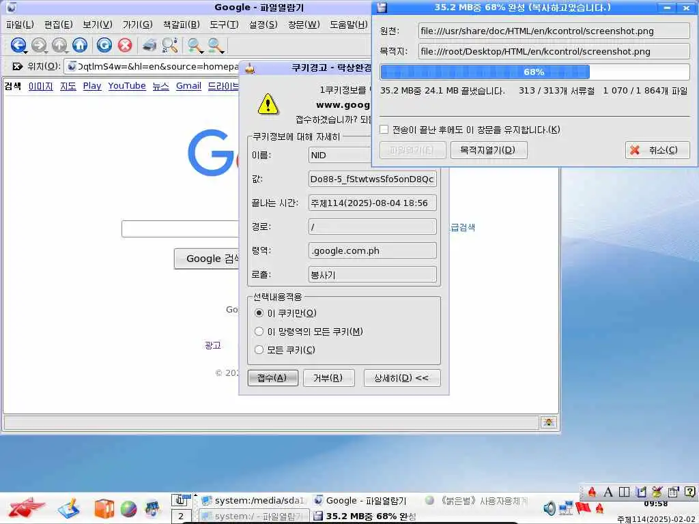Reload the page with the blue refresh icon
Screen dimensions: 699x524
(104, 44)
